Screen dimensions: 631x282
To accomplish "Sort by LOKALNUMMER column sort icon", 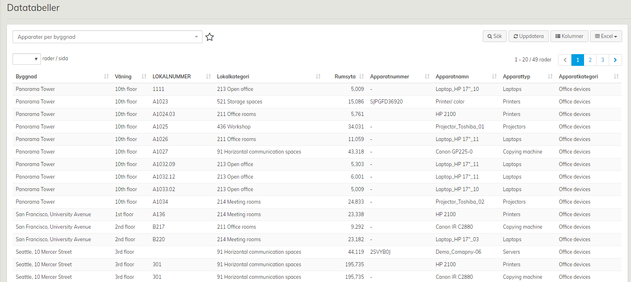I will [x=209, y=76].
